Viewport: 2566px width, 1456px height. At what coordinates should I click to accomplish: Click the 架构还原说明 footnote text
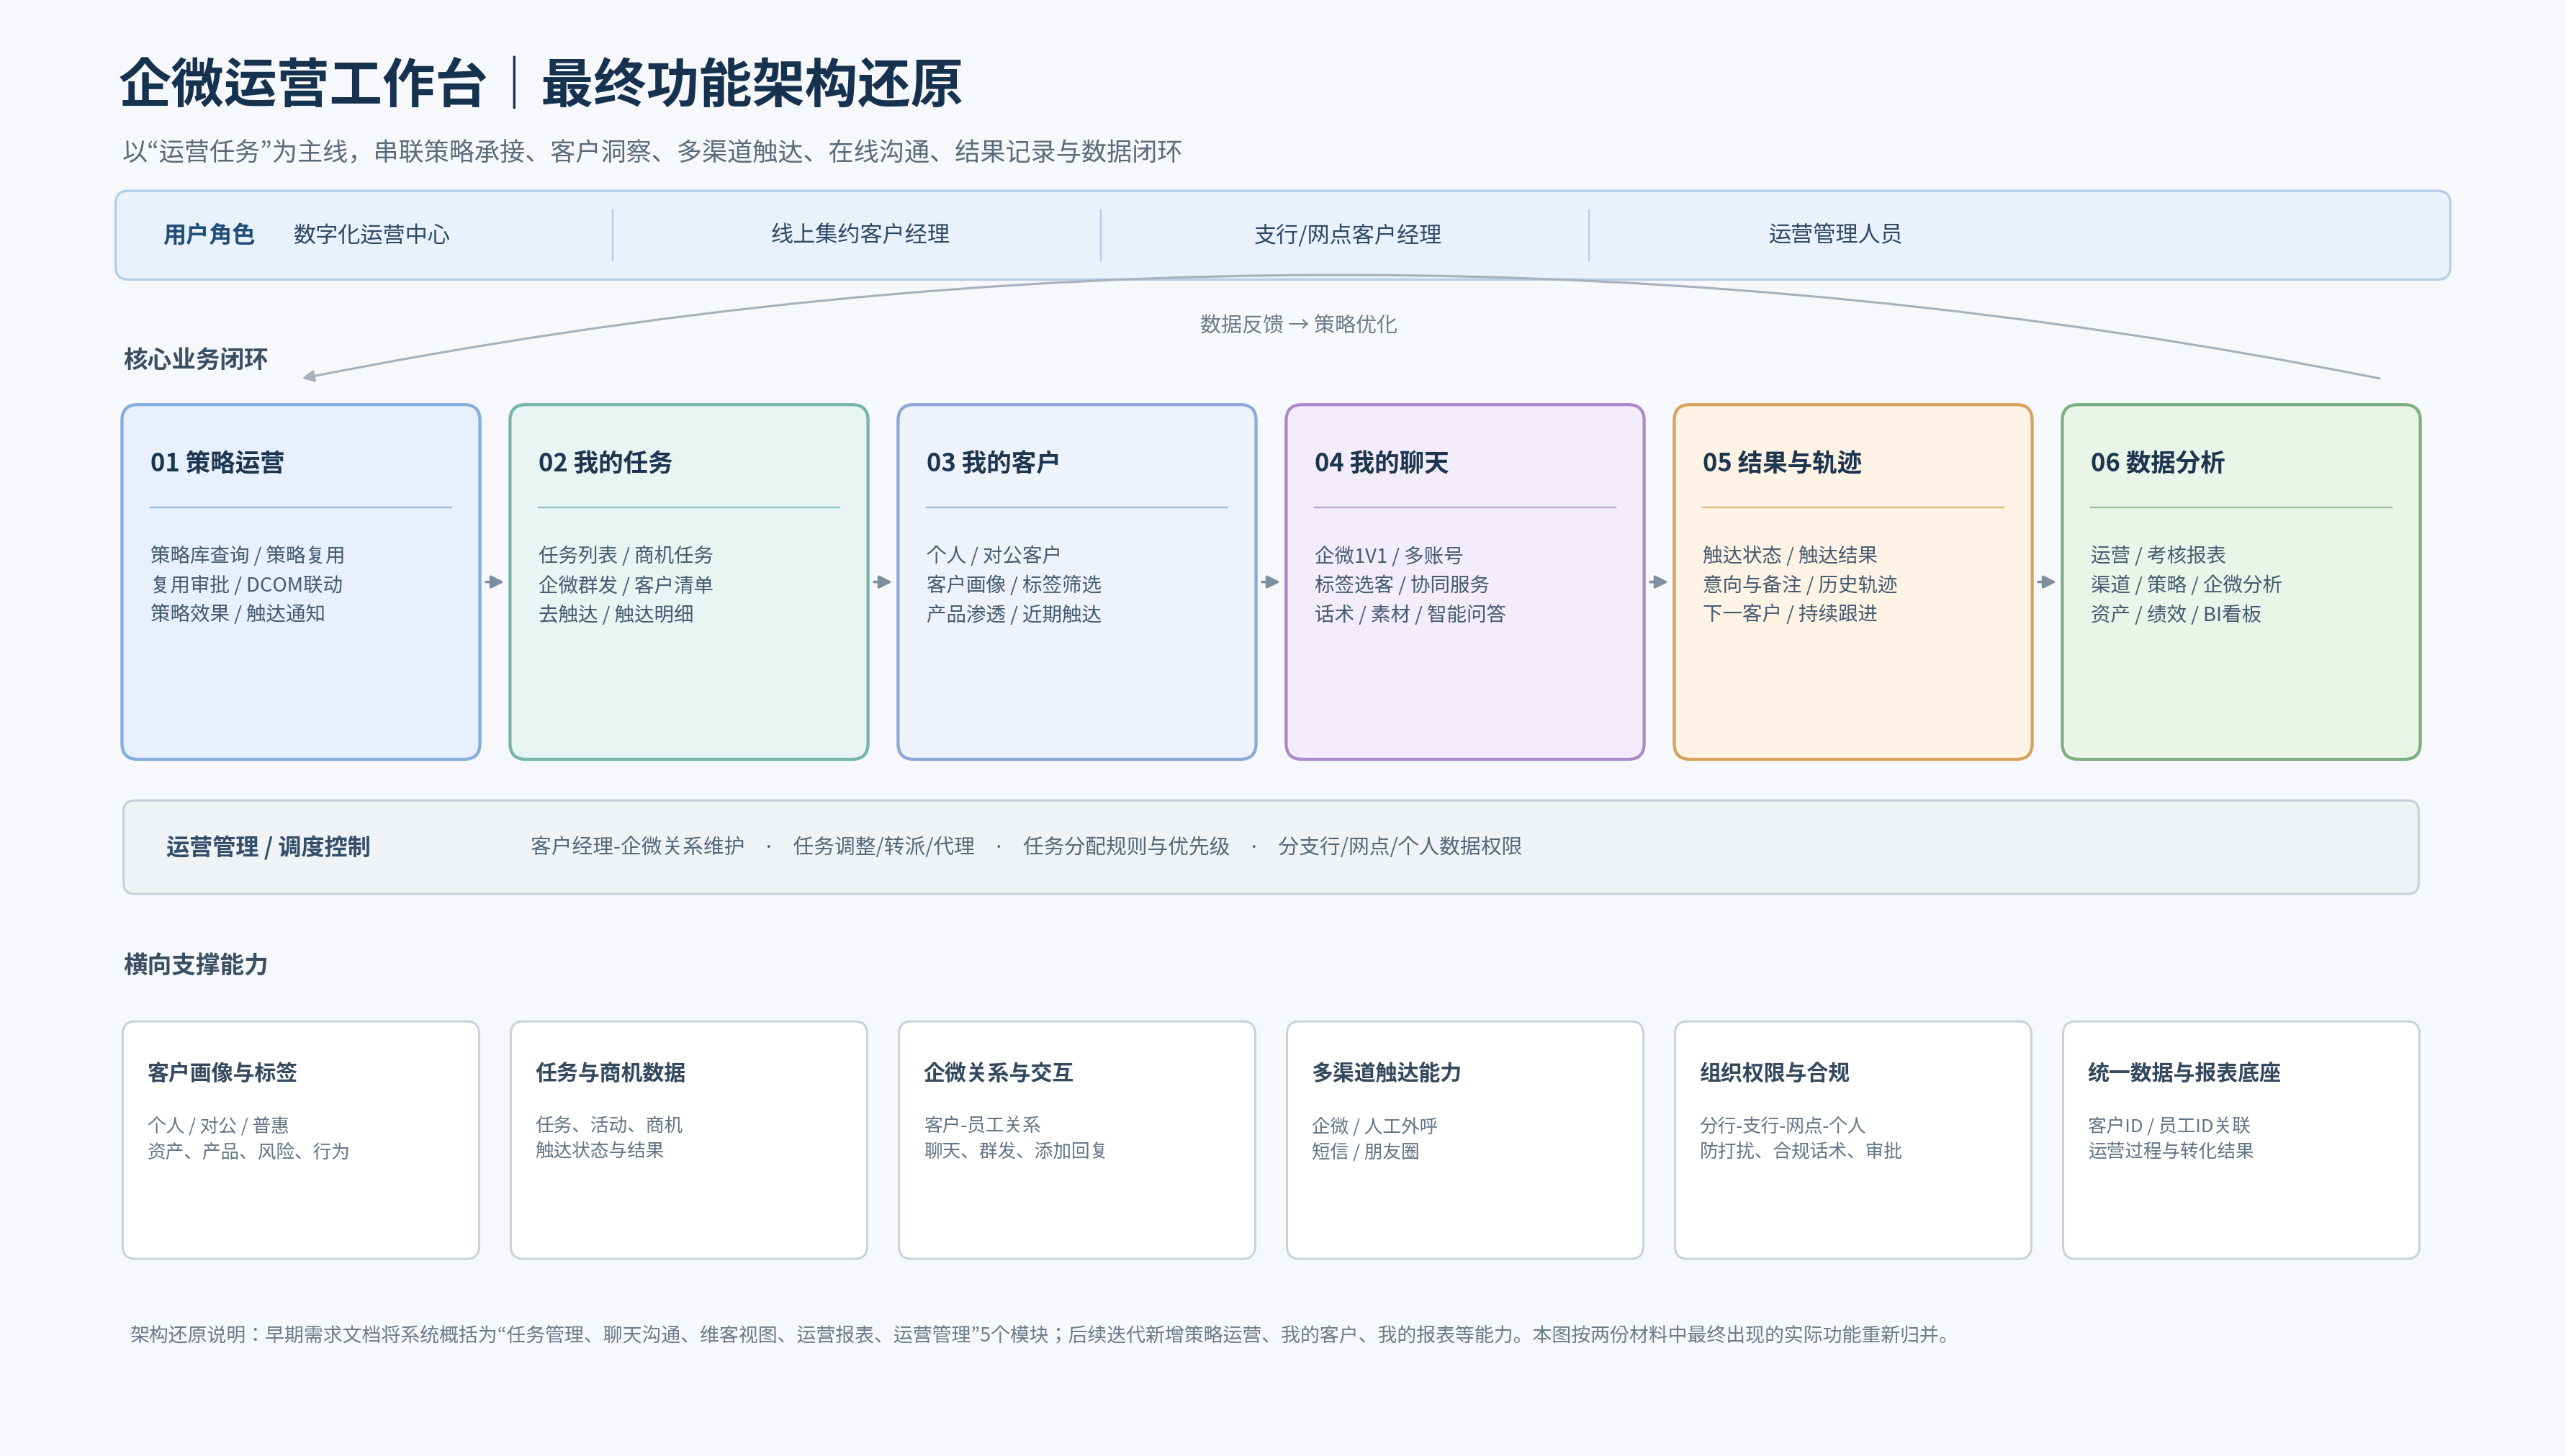[1040, 1334]
